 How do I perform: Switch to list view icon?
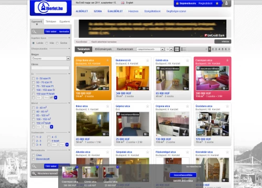[183, 49]
